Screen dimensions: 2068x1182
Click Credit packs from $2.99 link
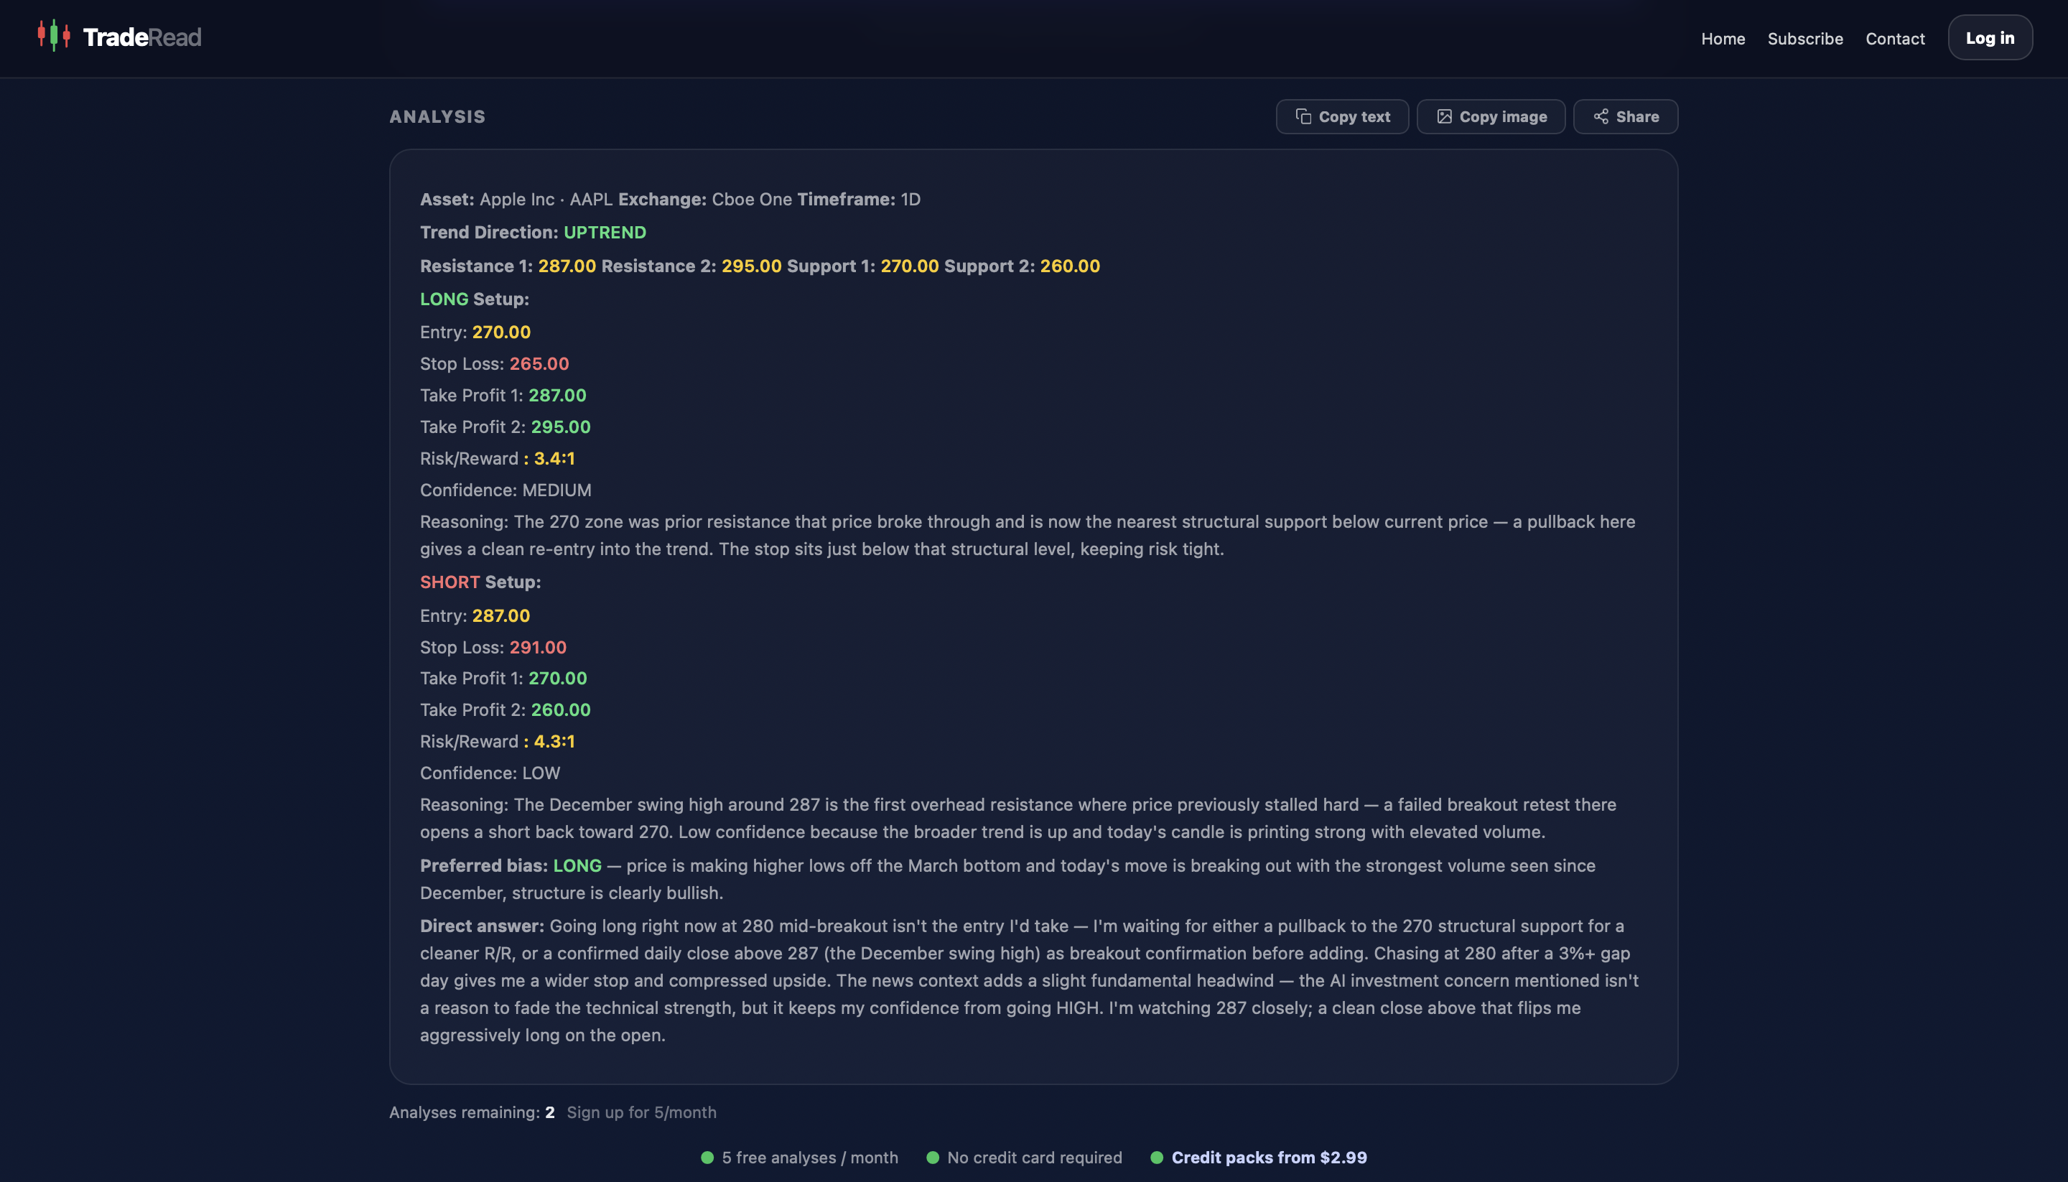[x=1270, y=1158]
